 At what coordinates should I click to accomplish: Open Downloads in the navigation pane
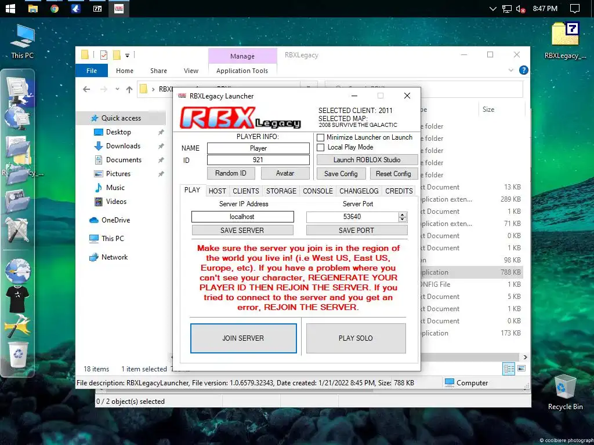click(x=123, y=145)
